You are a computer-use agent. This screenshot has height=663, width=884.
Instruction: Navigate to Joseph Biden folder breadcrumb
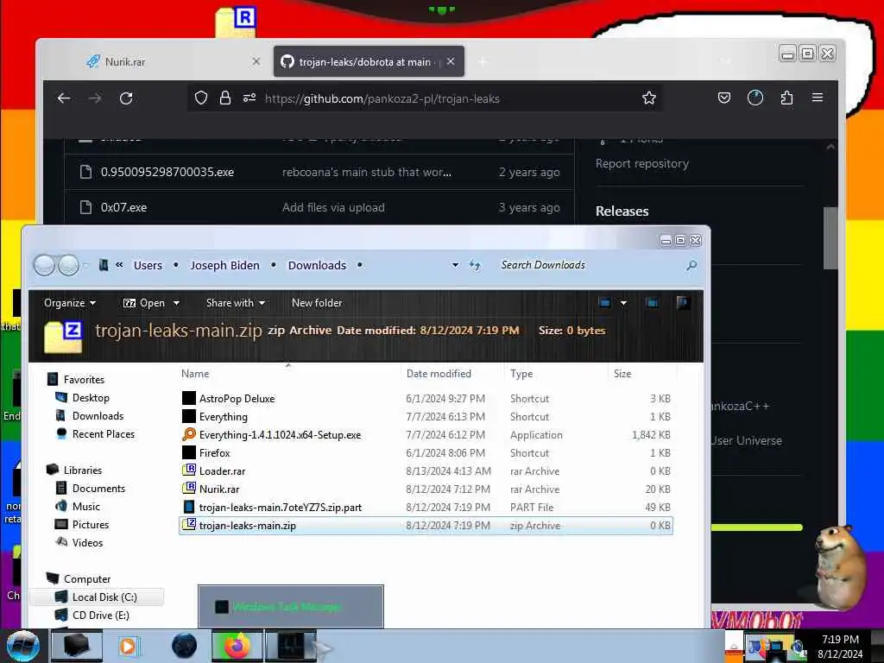[x=224, y=265]
